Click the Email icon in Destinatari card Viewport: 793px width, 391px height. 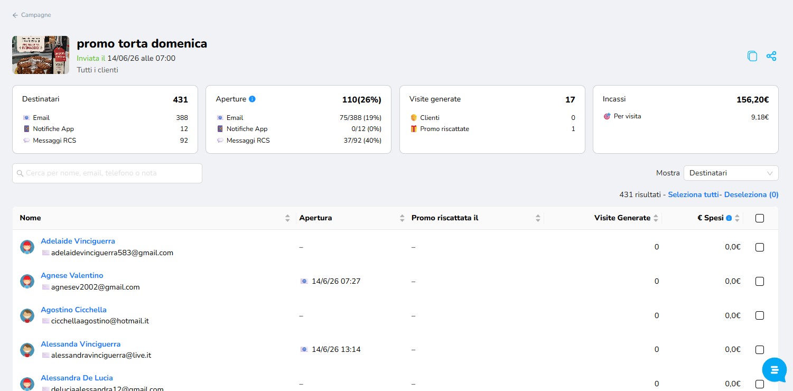(26, 118)
